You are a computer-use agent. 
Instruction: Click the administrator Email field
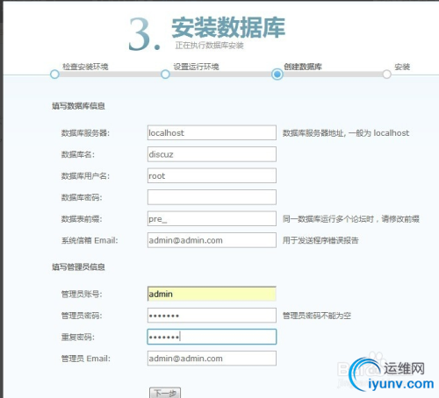212,358
